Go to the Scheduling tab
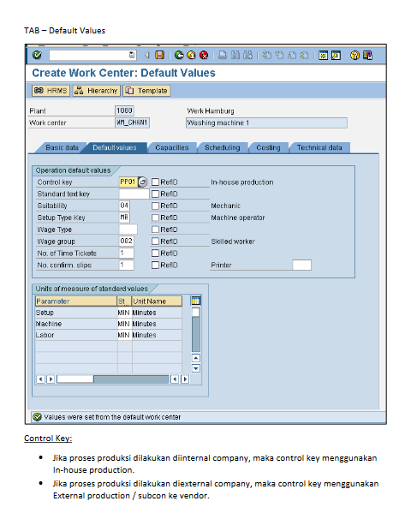 point(222,147)
